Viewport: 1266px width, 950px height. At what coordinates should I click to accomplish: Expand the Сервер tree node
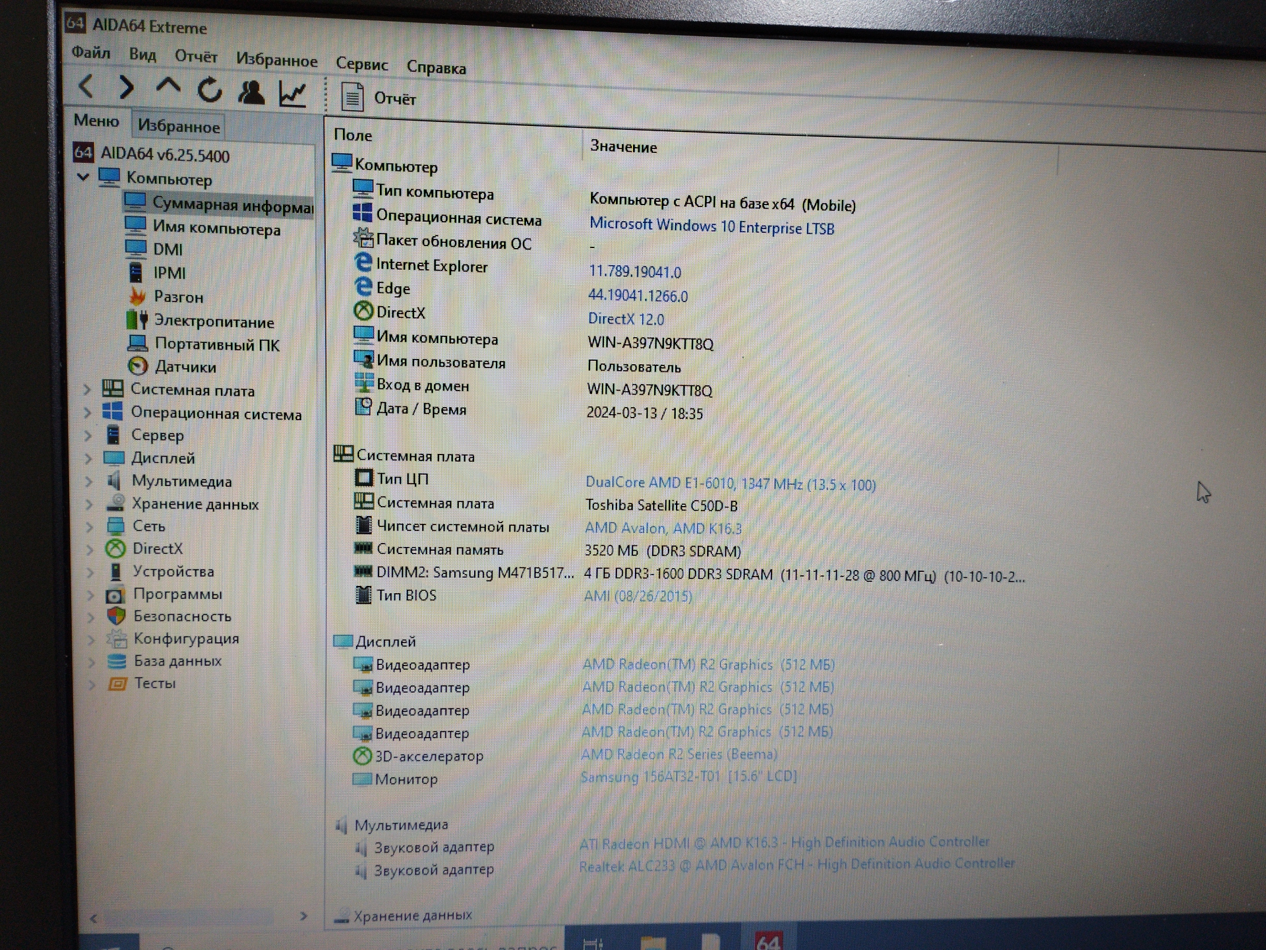pos(88,435)
